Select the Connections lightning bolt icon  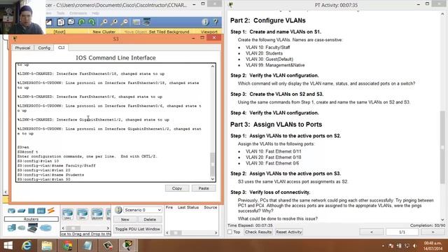[x=51, y=211]
